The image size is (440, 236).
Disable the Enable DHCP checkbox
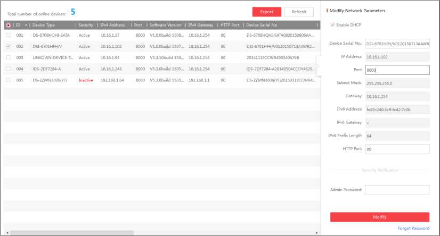(x=333, y=24)
